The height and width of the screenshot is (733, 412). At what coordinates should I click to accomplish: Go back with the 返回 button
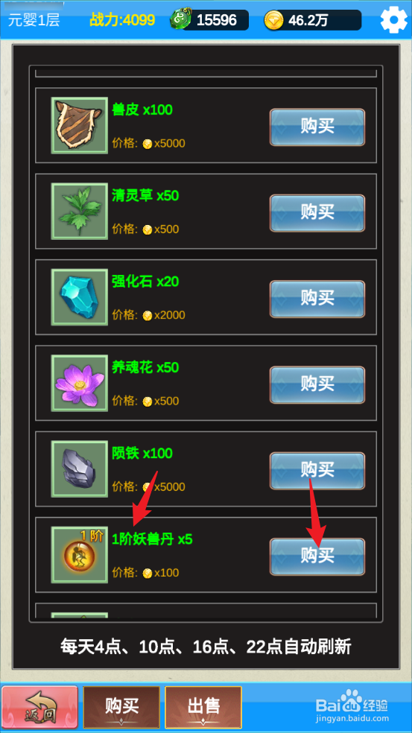(x=39, y=706)
